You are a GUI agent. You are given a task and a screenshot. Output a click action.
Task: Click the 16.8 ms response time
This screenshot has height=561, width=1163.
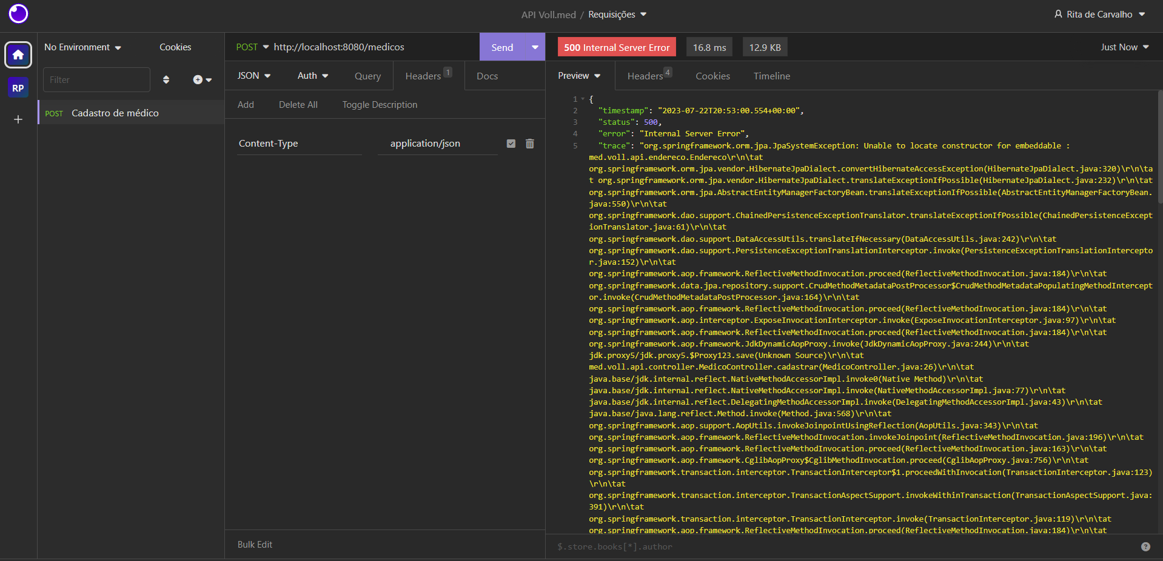[x=709, y=47]
